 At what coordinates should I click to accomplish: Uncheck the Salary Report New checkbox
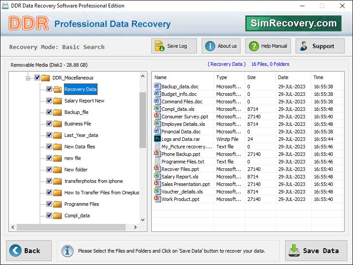point(49,101)
